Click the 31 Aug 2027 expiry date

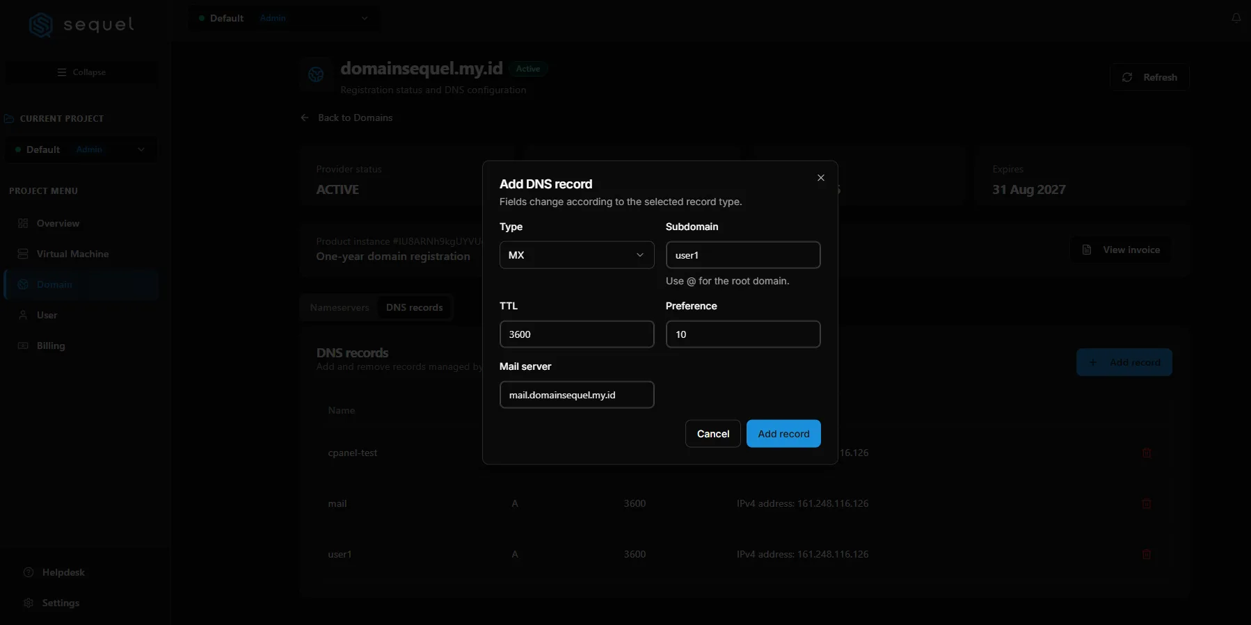(1029, 190)
